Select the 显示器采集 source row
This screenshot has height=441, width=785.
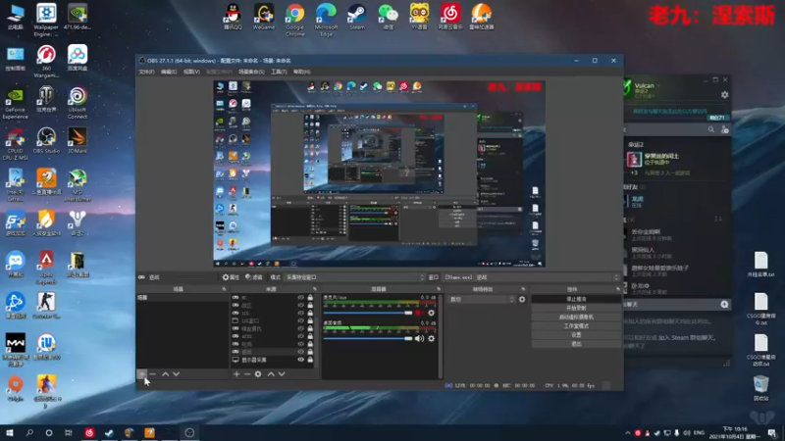pos(275,360)
